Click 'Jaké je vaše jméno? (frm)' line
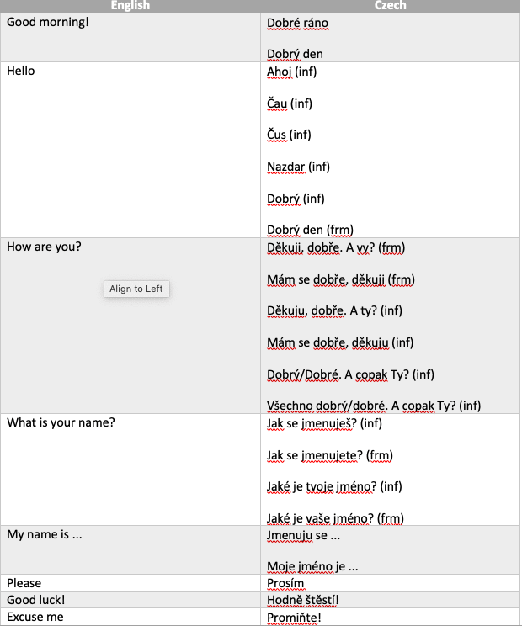This screenshot has height=626, width=522. [335, 518]
